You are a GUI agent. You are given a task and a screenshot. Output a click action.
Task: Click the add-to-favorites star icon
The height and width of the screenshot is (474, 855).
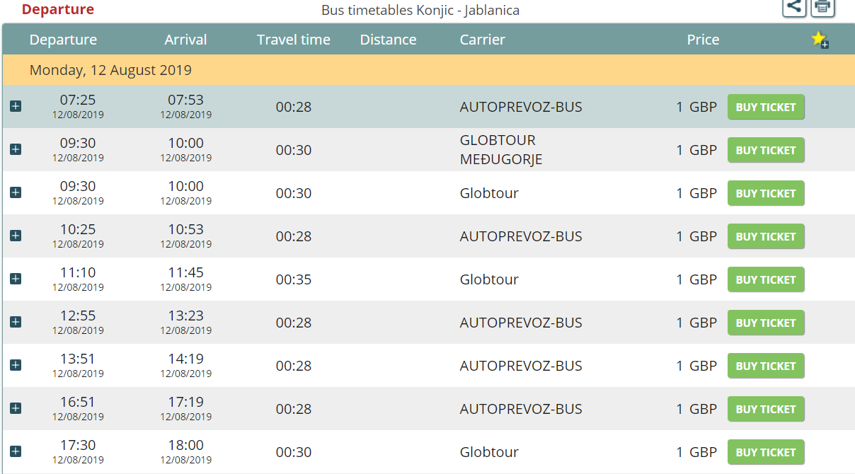click(820, 40)
